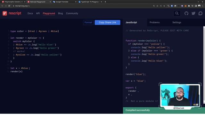Close the ReScript Playground browser tab
This screenshot has width=205, height=115.
pos(50,2)
